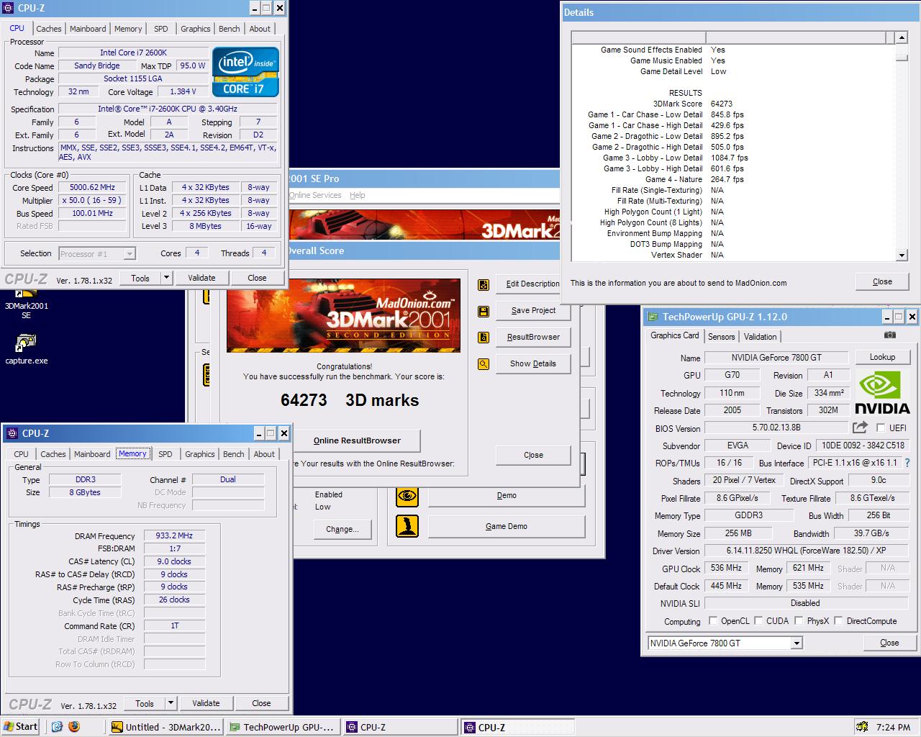Open the 3DMark2001 SE desktop shortcut
The height and width of the screenshot is (737, 921).
pyautogui.click(x=26, y=305)
